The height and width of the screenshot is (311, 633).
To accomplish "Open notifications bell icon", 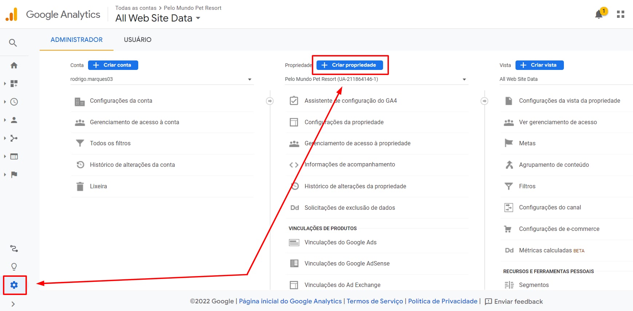I will pyautogui.click(x=599, y=15).
